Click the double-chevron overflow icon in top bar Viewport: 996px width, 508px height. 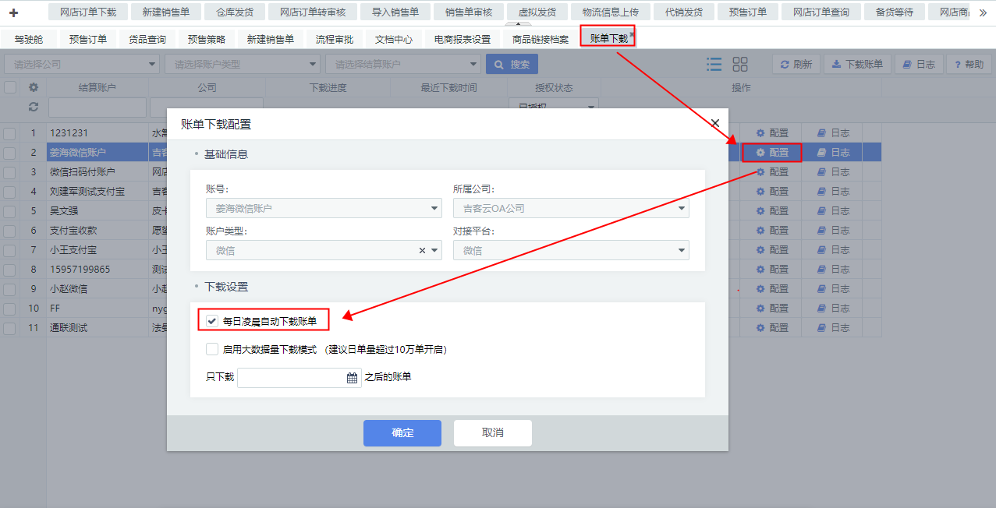point(983,12)
